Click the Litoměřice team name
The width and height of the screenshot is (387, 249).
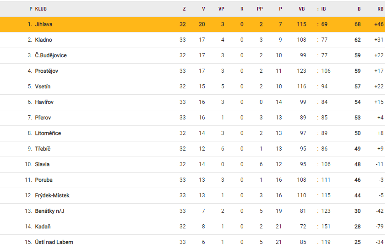click(48, 133)
